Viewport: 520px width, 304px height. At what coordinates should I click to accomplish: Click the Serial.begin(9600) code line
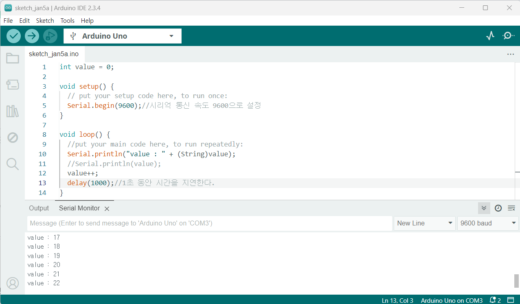coord(164,106)
